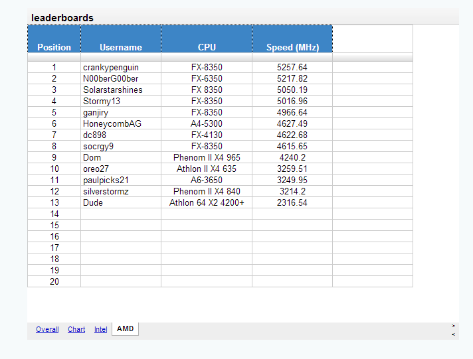Click the FX-8350 cell for crankypenguin
473x359 pixels.
pyautogui.click(x=207, y=67)
